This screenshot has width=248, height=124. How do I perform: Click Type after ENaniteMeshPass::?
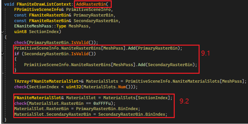(x=61, y=26)
